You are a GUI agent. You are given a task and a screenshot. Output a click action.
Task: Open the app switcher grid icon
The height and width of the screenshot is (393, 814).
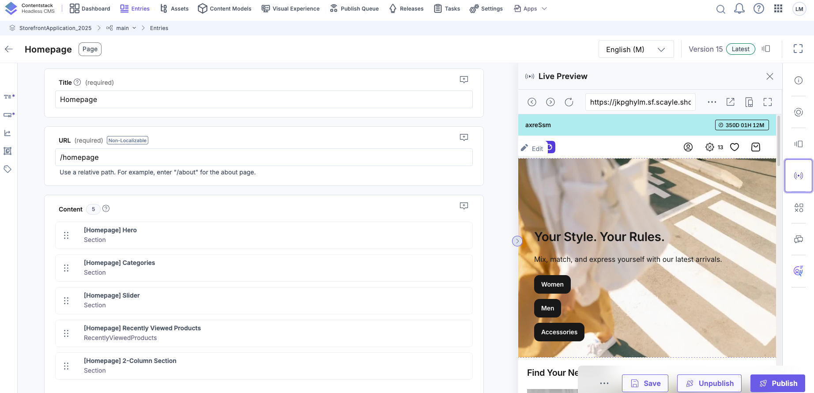tap(778, 9)
